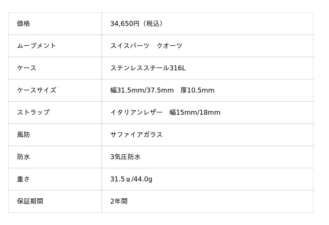329x225 pixels.
Task: Select the ムーブメント row label
Action: coord(36,46)
